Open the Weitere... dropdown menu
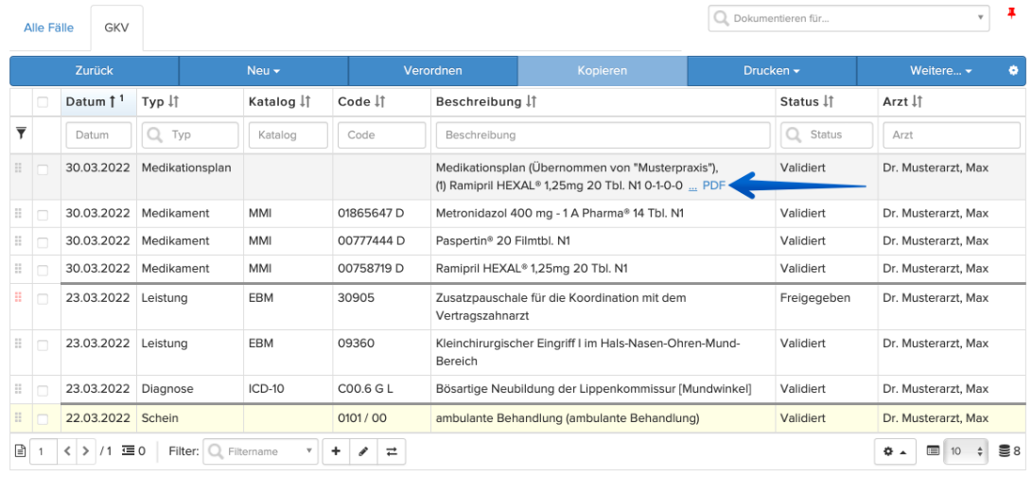This screenshot has height=477, width=1032. point(940,70)
